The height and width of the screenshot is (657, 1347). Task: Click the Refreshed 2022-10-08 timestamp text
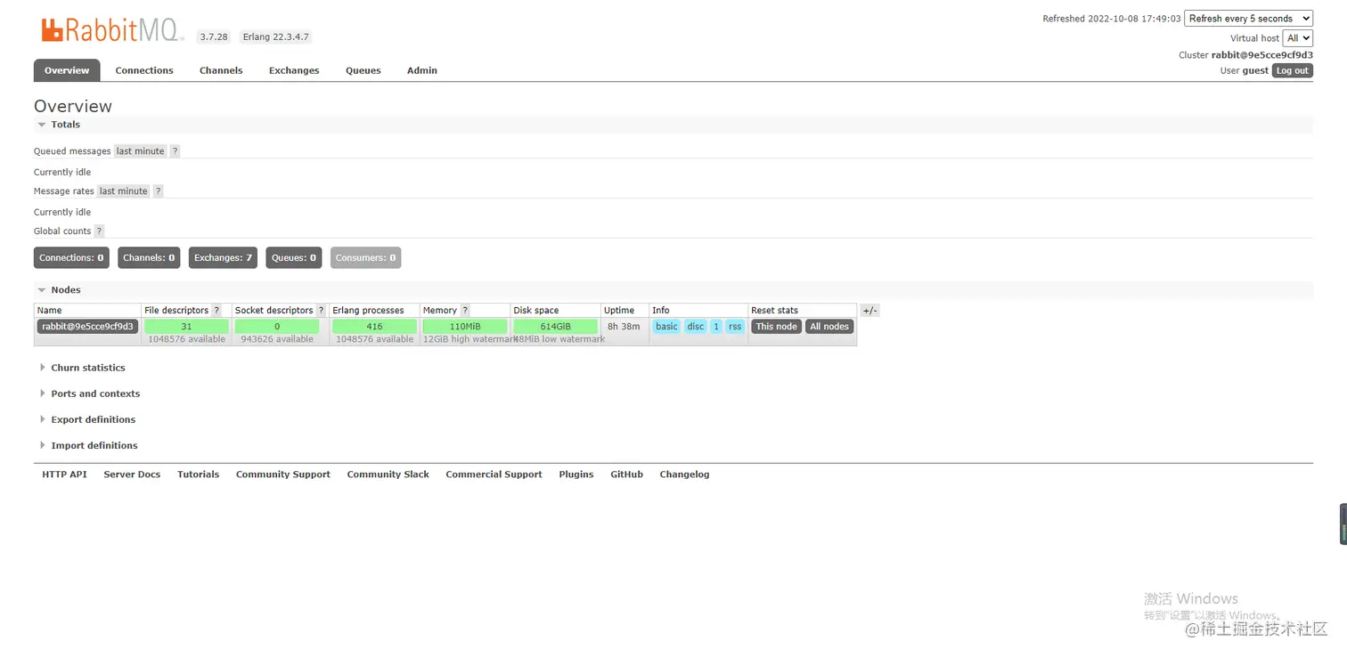point(1112,19)
